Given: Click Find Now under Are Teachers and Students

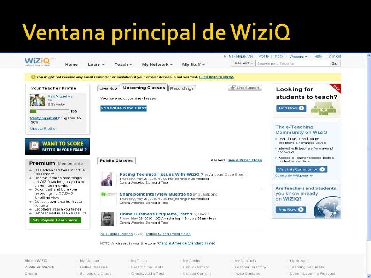Looking at the screenshot, I should tap(290, 209).
